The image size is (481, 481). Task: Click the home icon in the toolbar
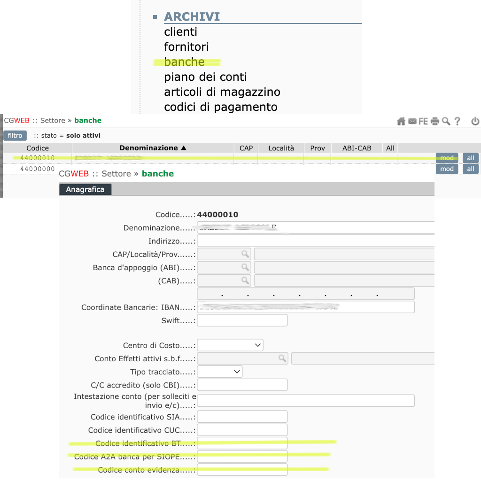pos(401,121)
